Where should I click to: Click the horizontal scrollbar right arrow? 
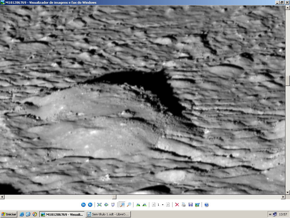(x=283, y=197)
